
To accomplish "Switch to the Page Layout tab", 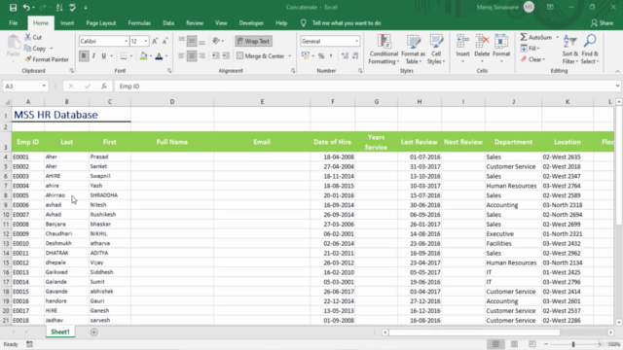I will click(101, 23).
